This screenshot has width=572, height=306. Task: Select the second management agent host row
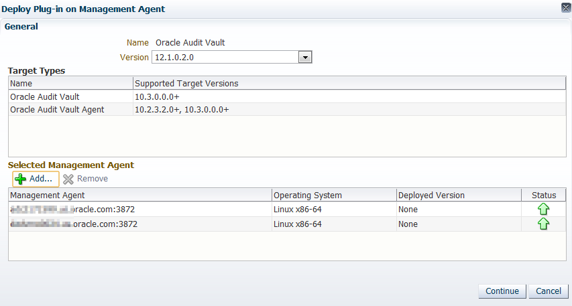[287, 224]
